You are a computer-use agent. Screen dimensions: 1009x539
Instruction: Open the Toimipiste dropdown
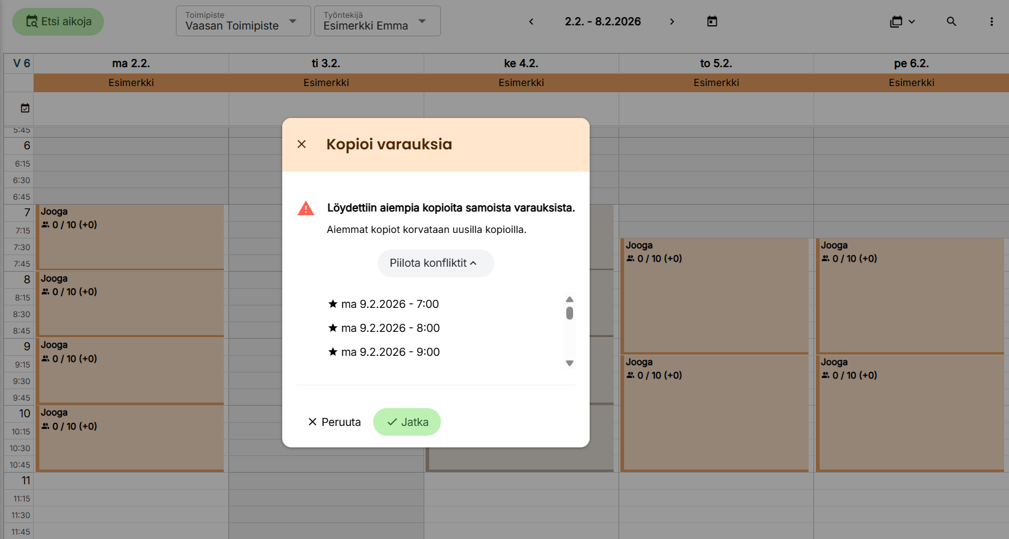coord(243,22)
